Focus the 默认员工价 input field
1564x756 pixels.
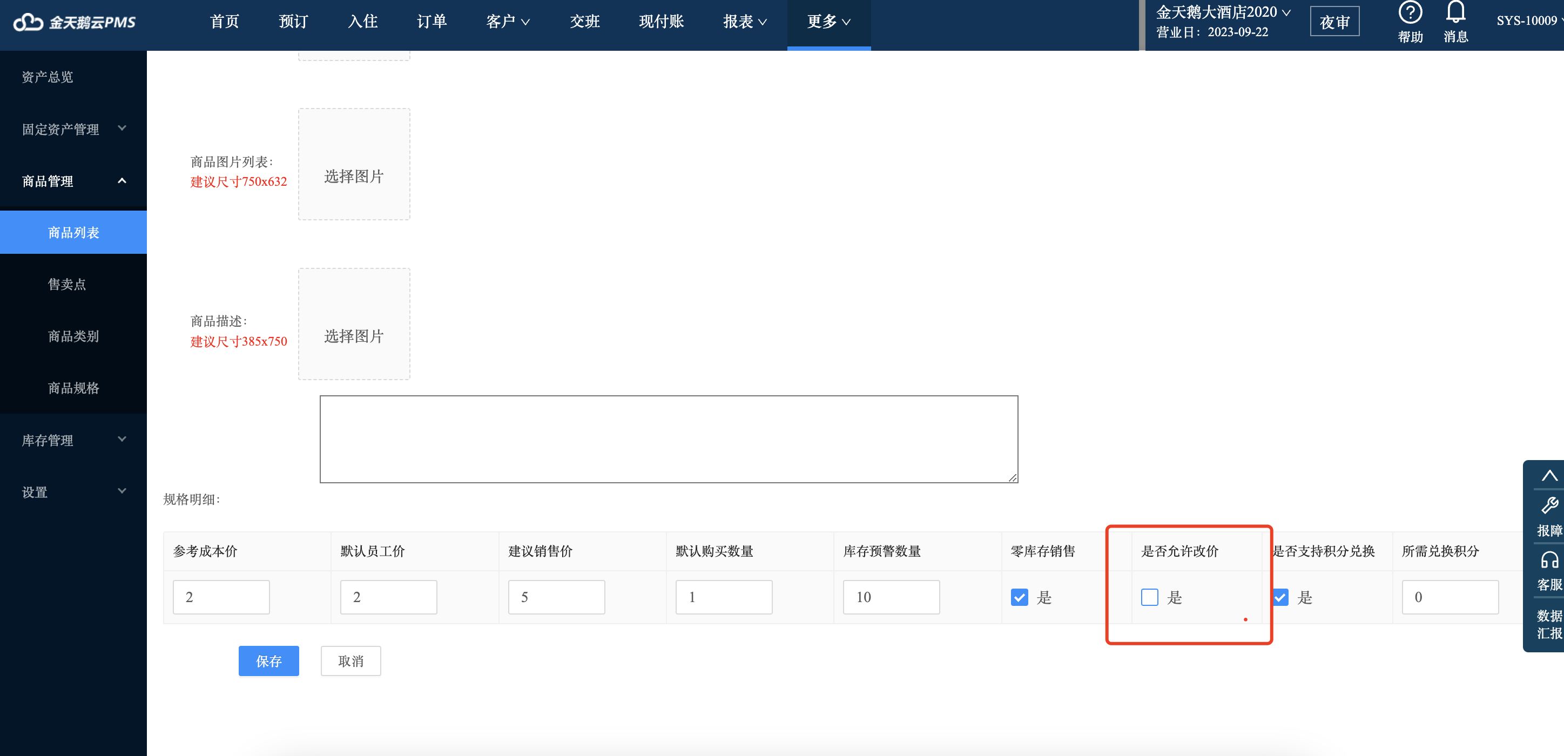(389, 597)
